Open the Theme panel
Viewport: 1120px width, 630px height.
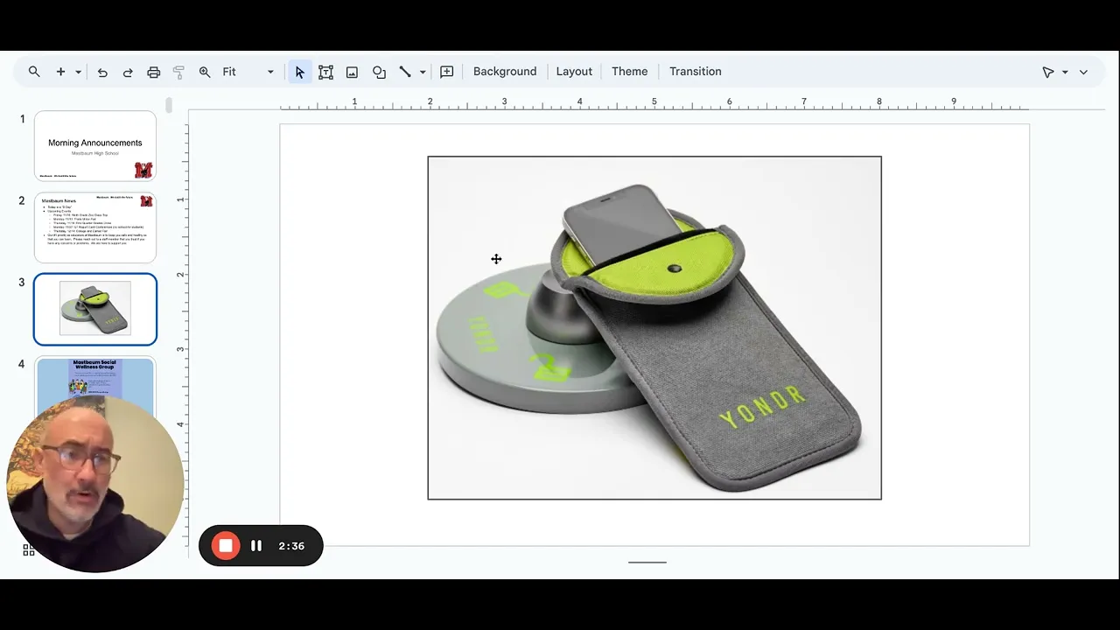(630, 72)
